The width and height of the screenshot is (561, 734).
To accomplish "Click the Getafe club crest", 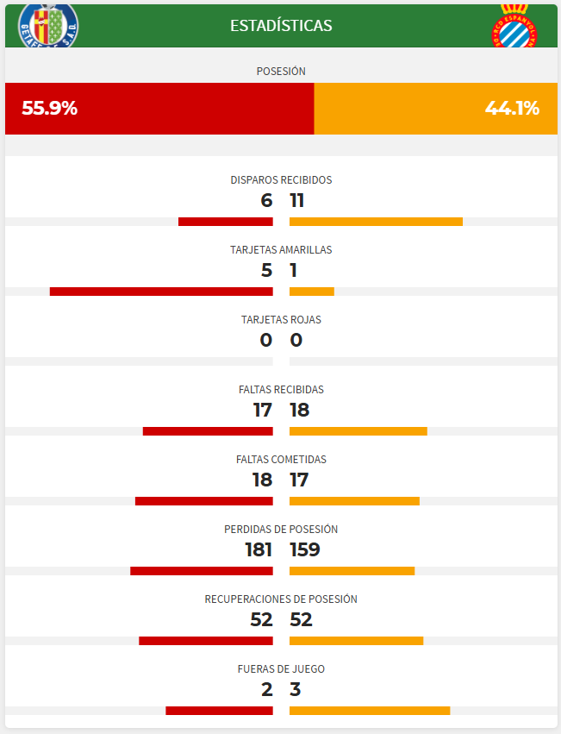I will click(47, 24).
